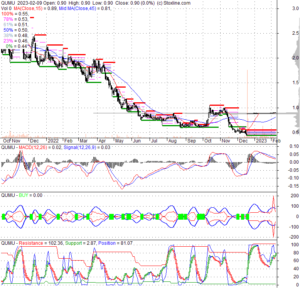The height and width of the screenshot is (288, 300).
Task: Click the "Vol 0" volume label
Action: [x=6, y=8]
